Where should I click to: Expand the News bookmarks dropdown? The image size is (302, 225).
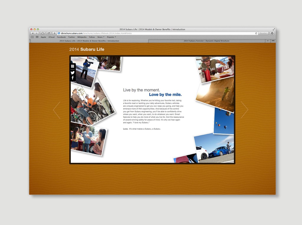(x=101, y=37)
